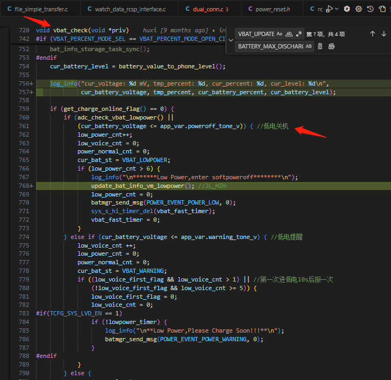The width and height of the screenshot is (391, 380).
Task: Click the comment '//低电提醒'
Action: [x=287, y=237]
